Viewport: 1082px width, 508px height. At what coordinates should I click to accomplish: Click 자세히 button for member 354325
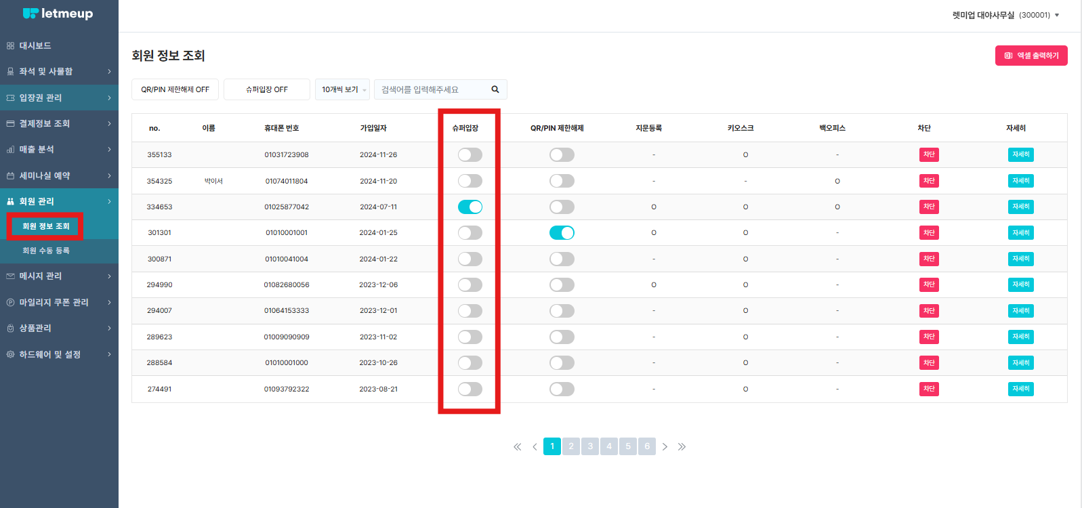[x=1020, y=181]
